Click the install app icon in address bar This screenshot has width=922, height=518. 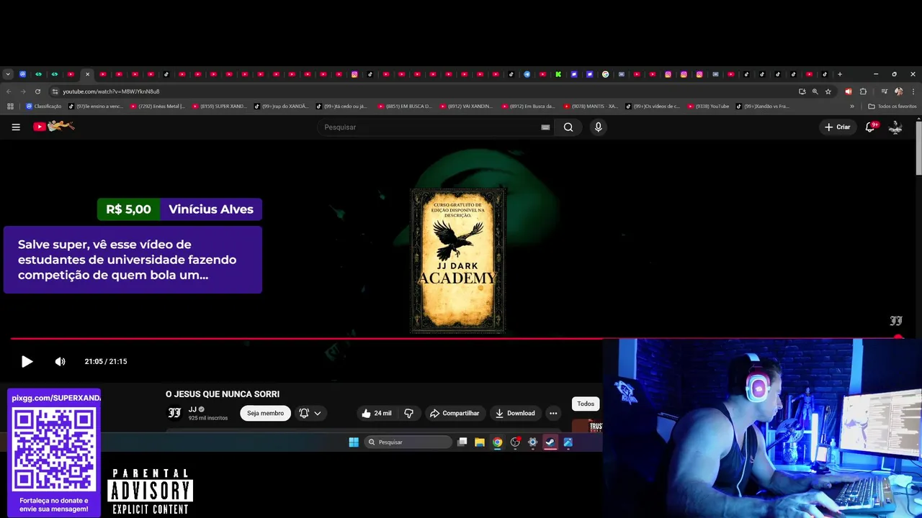pyautogui.click(x=802, y=91)
